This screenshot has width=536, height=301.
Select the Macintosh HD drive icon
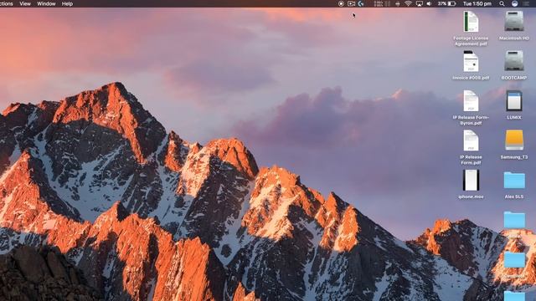pos(513,22)
